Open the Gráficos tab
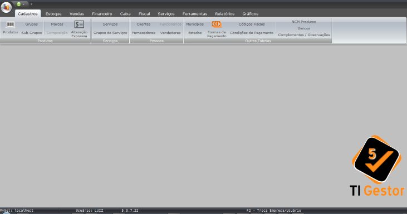The width and height of the screenshot is (407, 214). (x=250, y=14)
